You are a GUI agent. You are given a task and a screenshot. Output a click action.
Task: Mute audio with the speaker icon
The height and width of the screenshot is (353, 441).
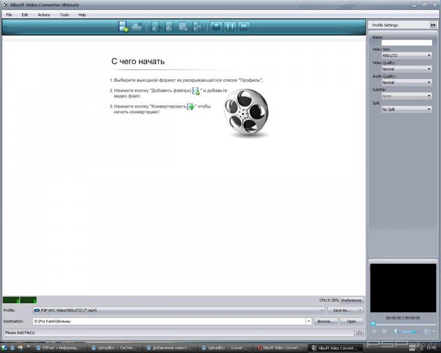[396, 331]
